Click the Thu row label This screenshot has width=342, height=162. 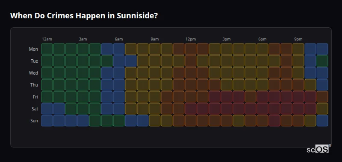tap(34, 85)
